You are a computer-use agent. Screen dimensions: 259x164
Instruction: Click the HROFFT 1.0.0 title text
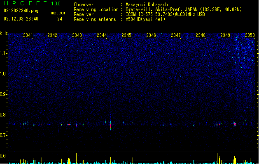[x=32, y=3]
